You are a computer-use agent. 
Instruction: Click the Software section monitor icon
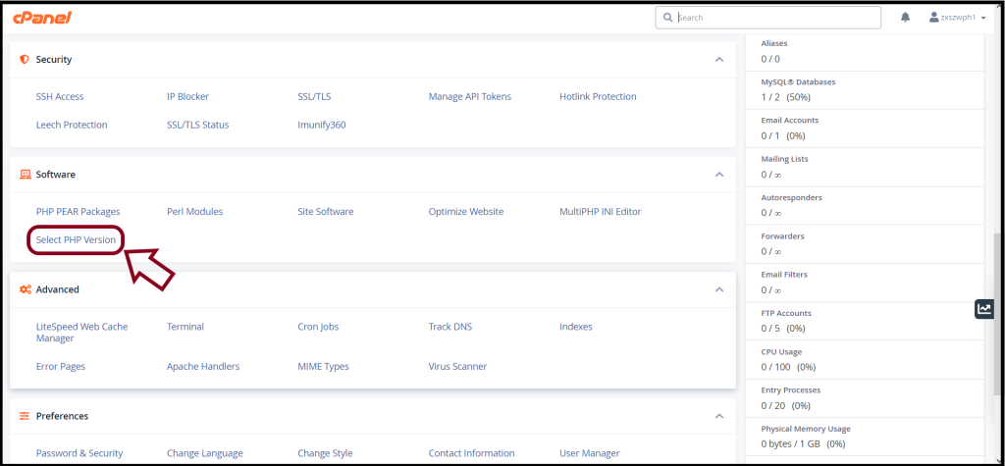(25, 175)
